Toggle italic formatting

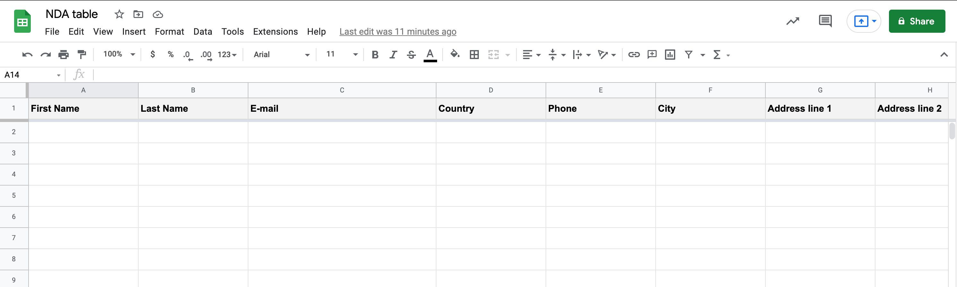tap(393, 55)
